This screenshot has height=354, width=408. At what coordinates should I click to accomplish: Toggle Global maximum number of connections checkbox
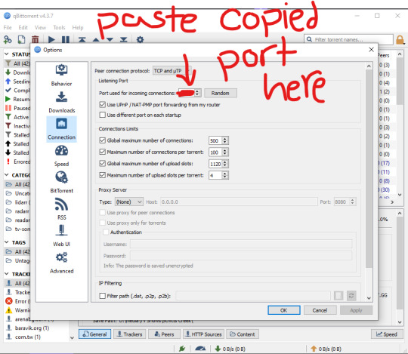[103, 140]
